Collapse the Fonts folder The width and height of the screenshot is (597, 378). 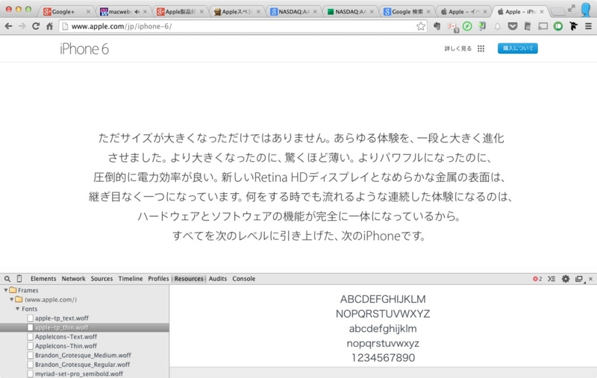pyautogui.click(x=17, y=309)
